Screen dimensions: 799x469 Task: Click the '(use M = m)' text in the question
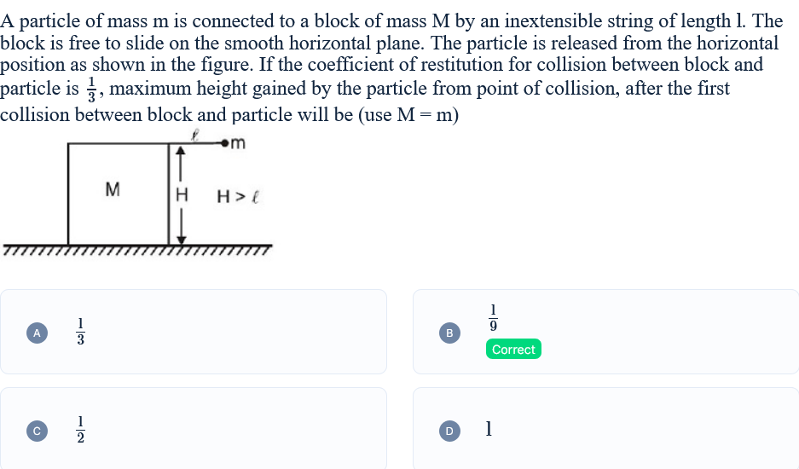(x=408, y=115)
